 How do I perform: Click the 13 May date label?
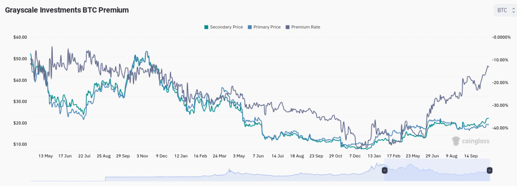tap(46, 156)
